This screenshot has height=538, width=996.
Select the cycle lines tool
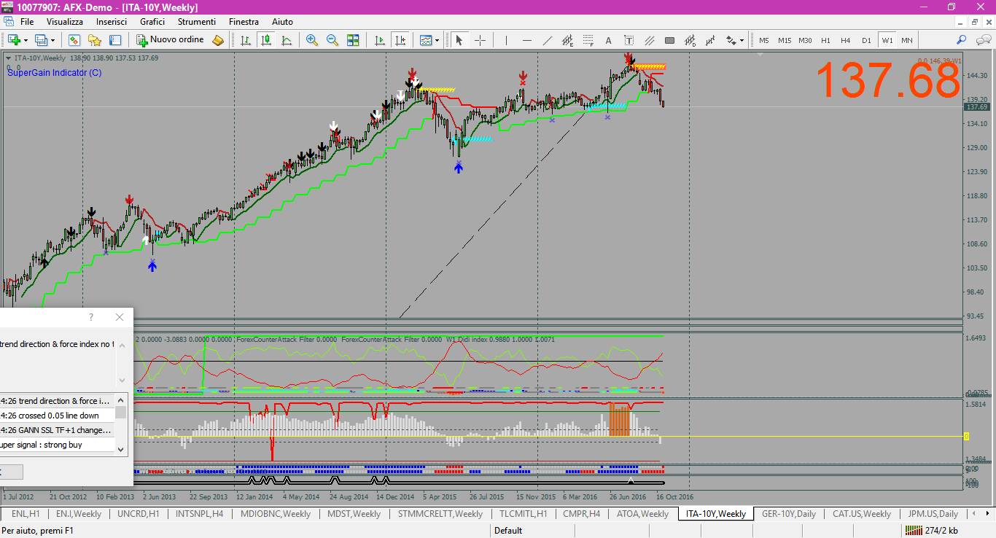coord(710,40)
